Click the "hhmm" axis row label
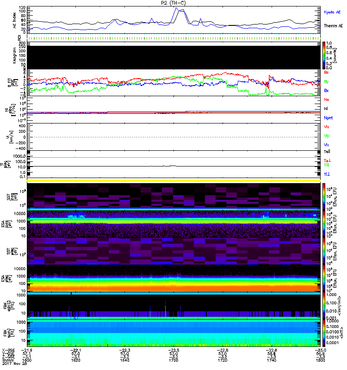This screenshot has height=370, width=347. point(8,360)
